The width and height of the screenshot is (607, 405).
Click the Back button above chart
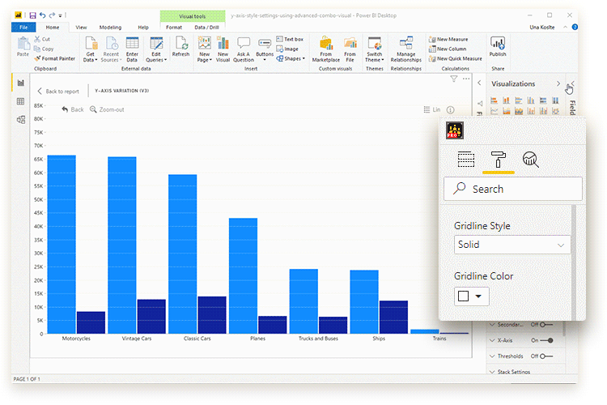[73, 109]
